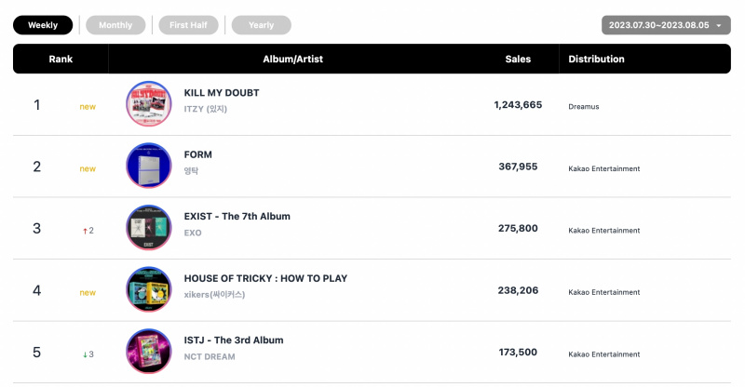
Task: Click the Sales column header
Action: tap(518, 59)
